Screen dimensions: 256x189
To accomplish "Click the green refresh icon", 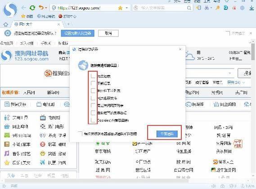I will click(x=32, y=8).
